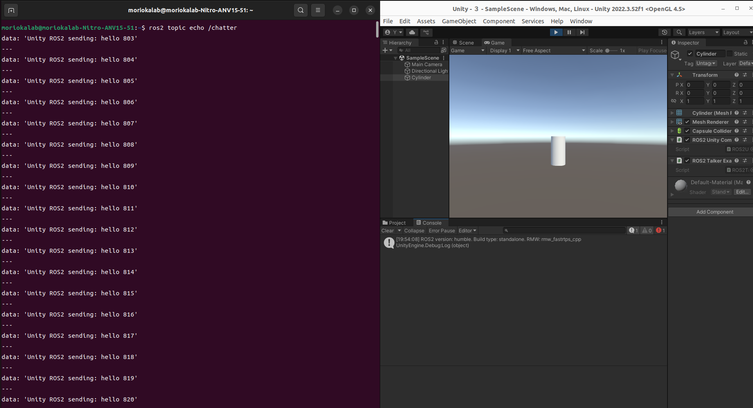Viewport: 753px width, 408px height.
Task: Open Capsule Collider help icon
Action: coord(737,131)
